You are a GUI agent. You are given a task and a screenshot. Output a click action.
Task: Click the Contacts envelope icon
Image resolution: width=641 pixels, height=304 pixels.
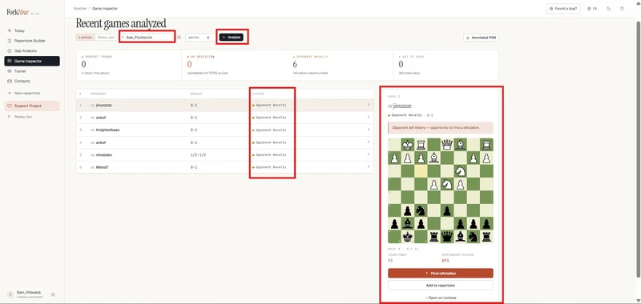coord(10,81)
